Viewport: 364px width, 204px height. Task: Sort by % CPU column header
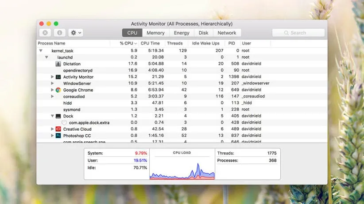124,43
